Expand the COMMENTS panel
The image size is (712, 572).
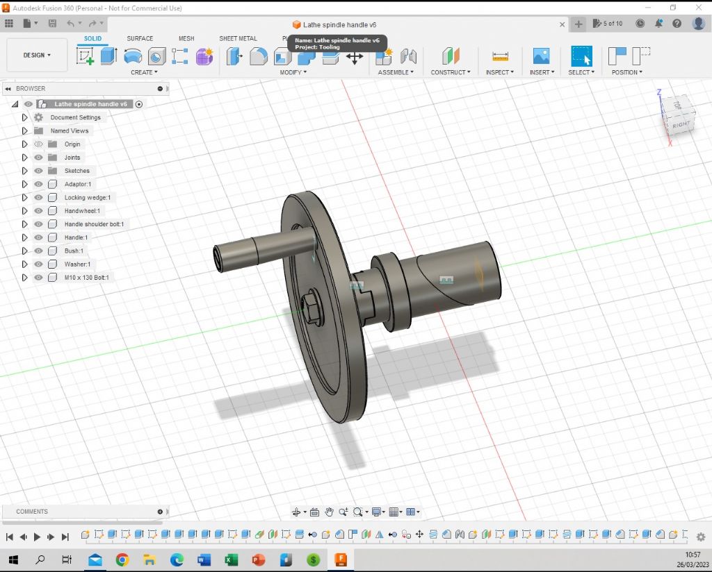[x=160, y=512]
